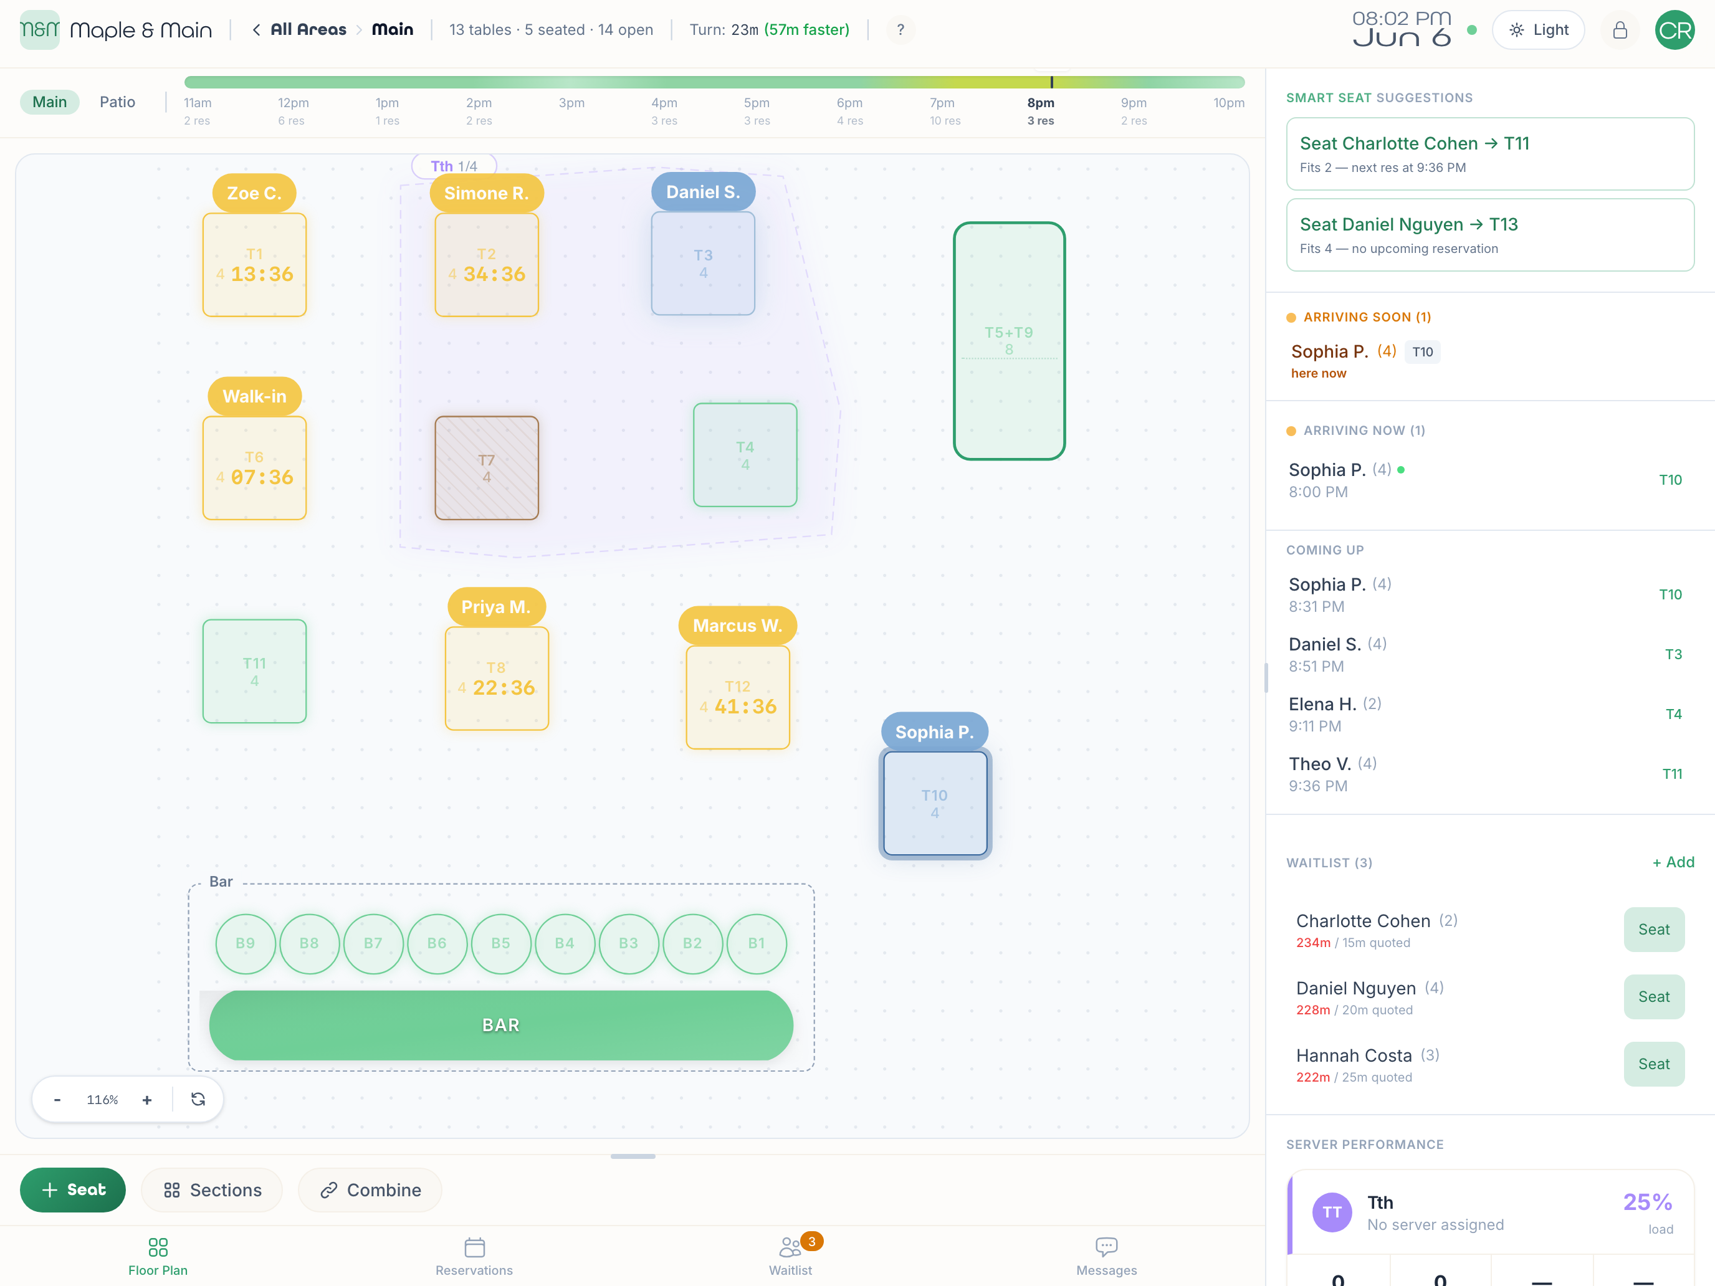The image size is (1715, 1286).
Task: Select table T2 seated with Simone R.
Action: (486, 264)
